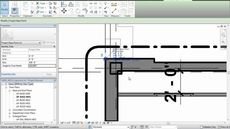
Task: Collapse the Views (BRW by View Type) node
Action: [3, 84]
